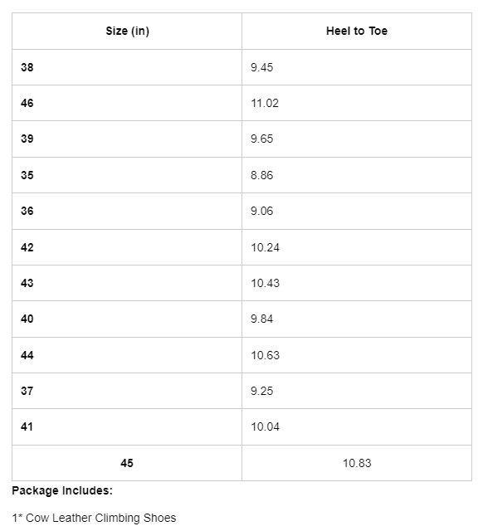This screenshot has height=531, width=483.
Task: Click the Size (in) column header
Action: pyautogui.click(x=127, y=32)
